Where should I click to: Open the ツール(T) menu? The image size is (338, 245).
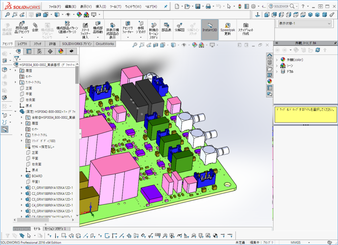[x=116, y=7]
